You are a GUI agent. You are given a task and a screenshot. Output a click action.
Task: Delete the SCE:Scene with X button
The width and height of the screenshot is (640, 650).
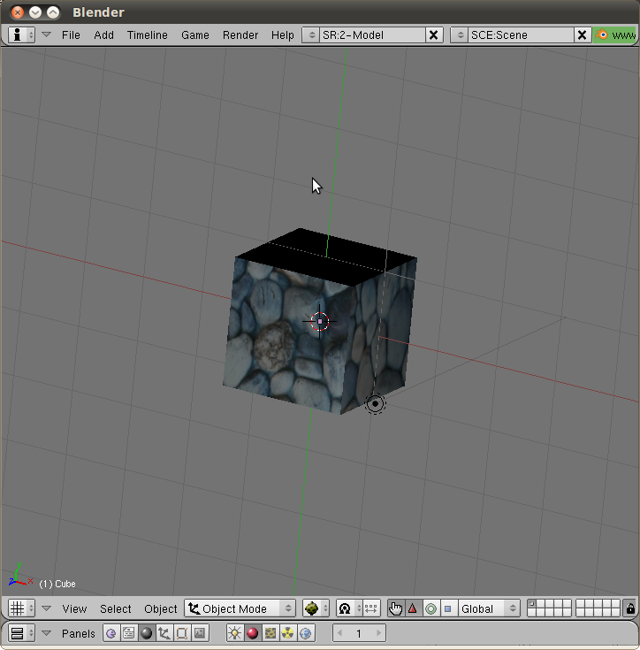(583, 34)
